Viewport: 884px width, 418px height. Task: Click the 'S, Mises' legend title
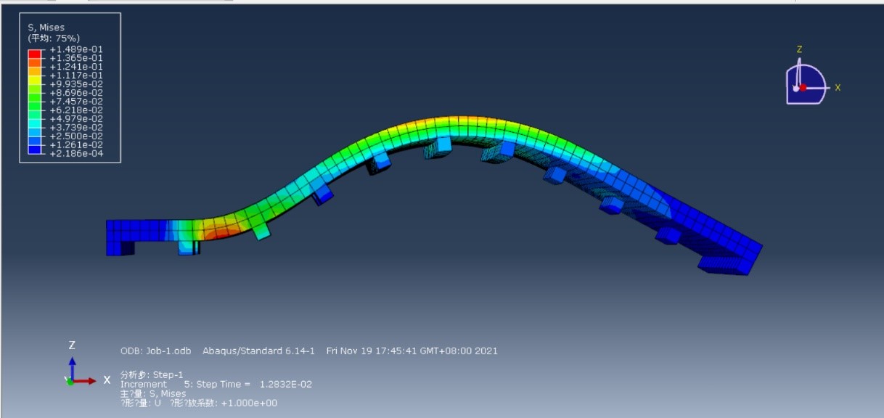click(x=46, y=28)
